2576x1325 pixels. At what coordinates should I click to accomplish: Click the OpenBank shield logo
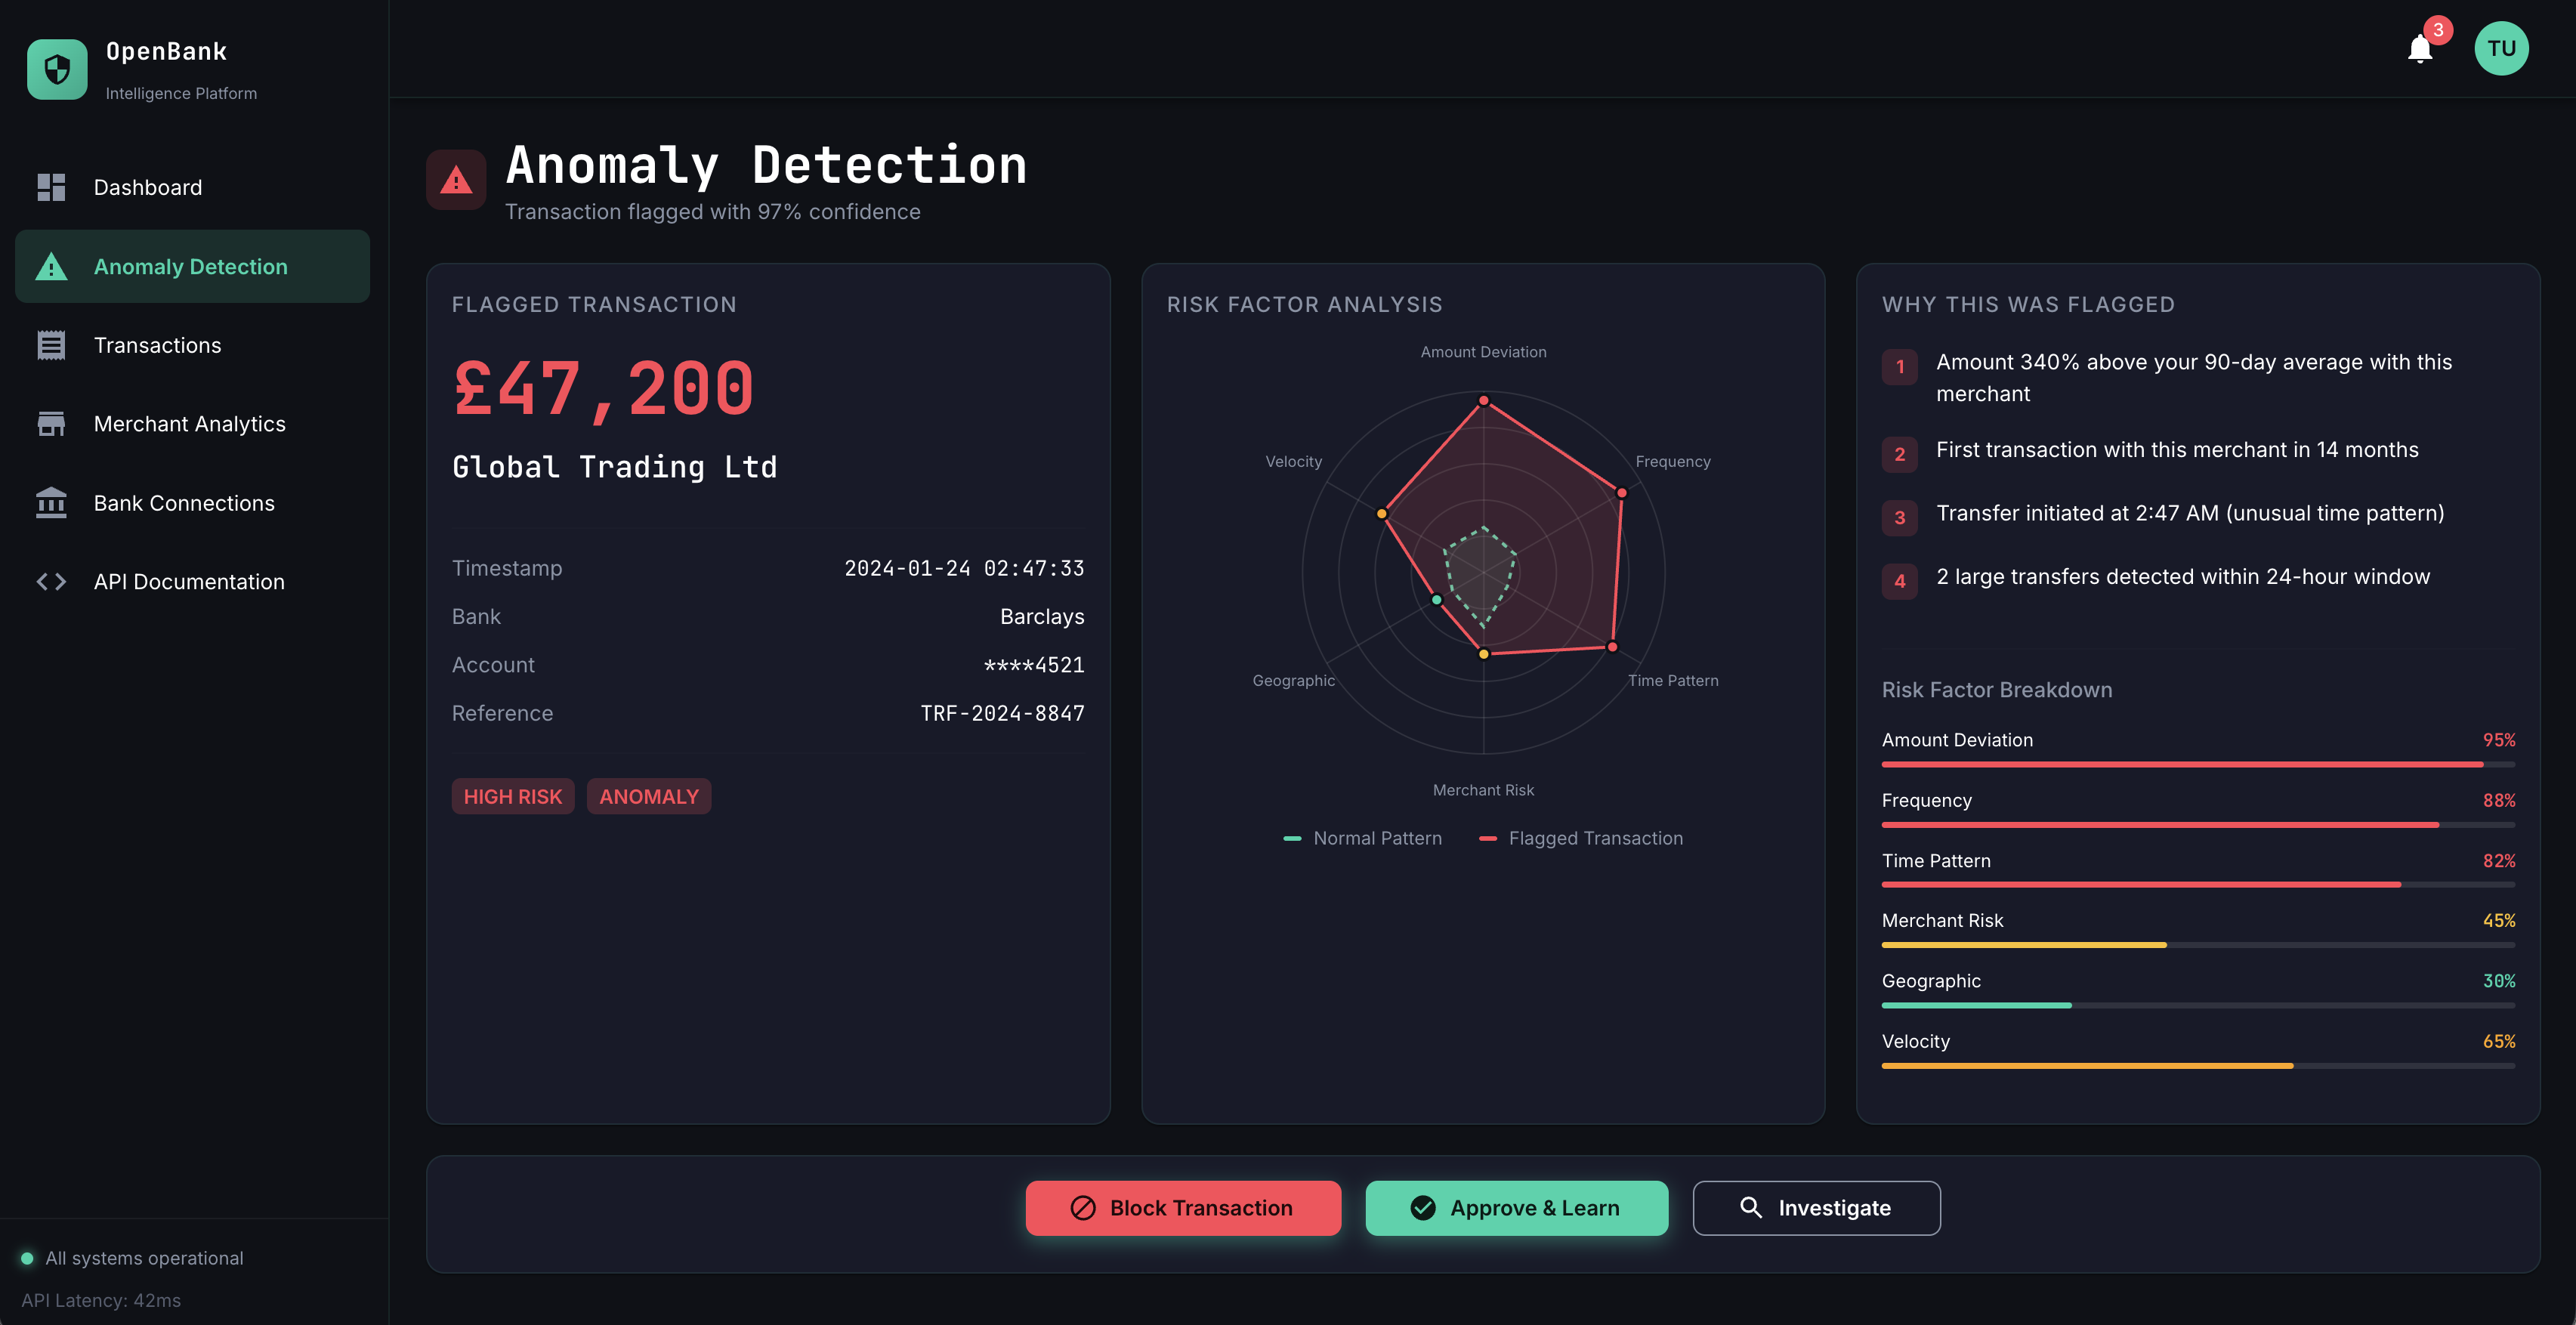click(x=57, y=69)
